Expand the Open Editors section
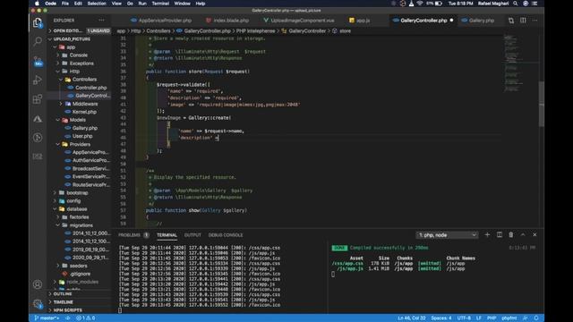Viewport: 573px width, 322px height. pos(68,30)
